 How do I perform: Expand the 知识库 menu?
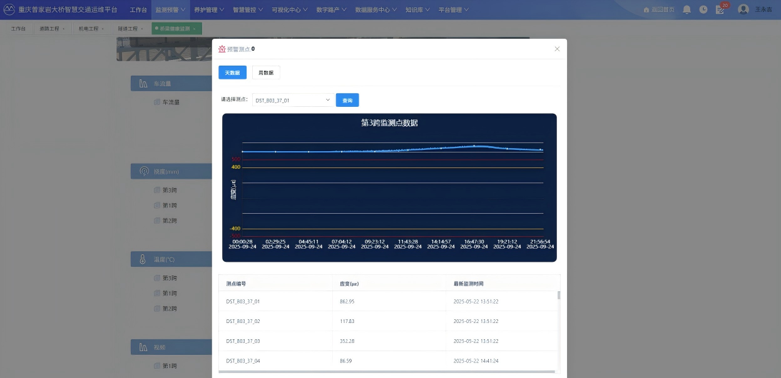pos(419,10)
